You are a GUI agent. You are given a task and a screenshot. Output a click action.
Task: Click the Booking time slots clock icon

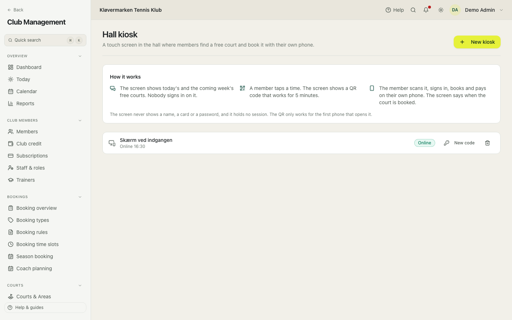coord(11,244)
